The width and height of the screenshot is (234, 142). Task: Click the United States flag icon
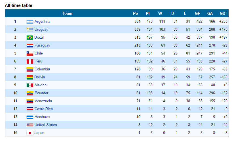[30, 125]
